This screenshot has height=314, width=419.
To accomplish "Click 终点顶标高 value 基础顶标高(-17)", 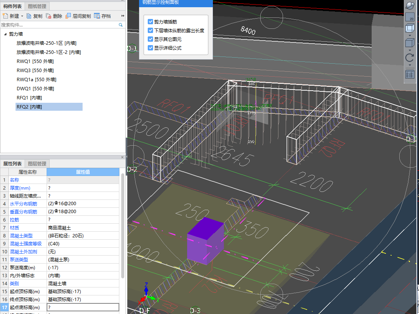I will 83,299.
